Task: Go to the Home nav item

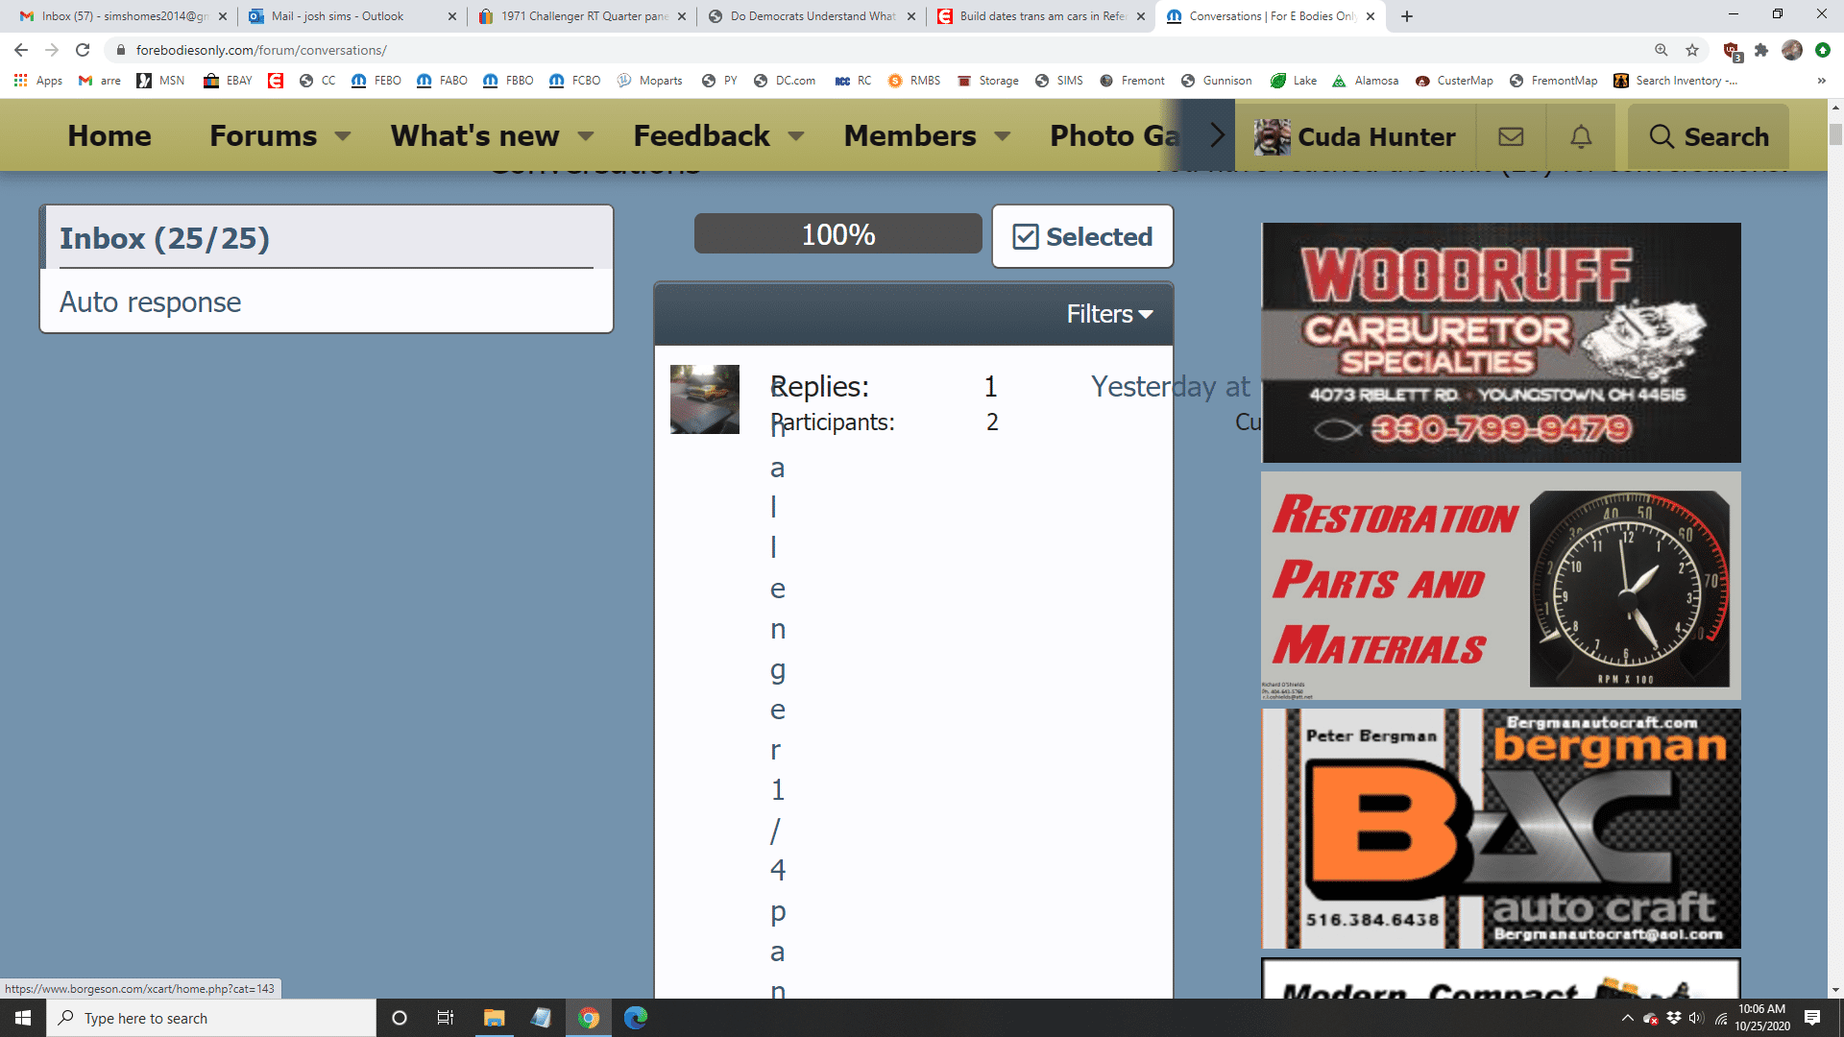Action: pyautogui.click(x=109, y=136)
